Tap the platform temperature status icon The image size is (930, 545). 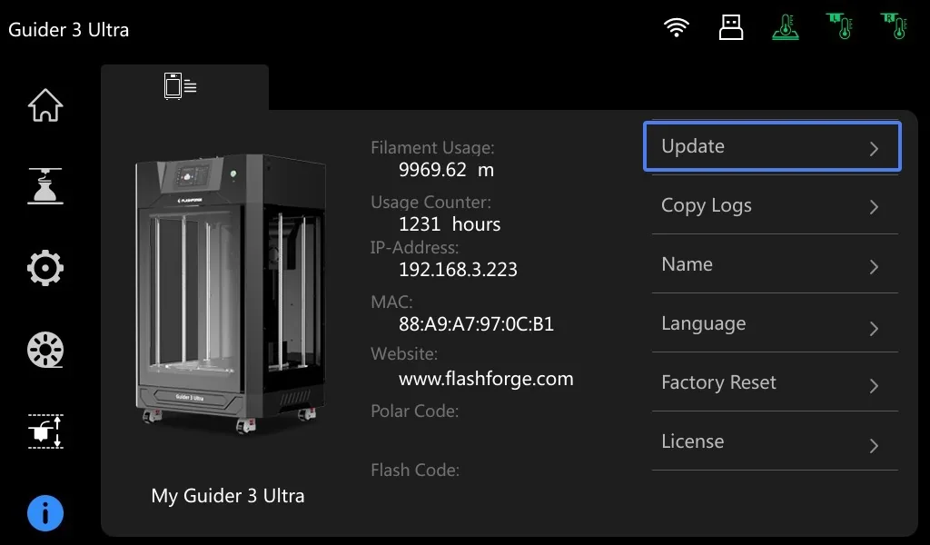click(x=785, y=26)
